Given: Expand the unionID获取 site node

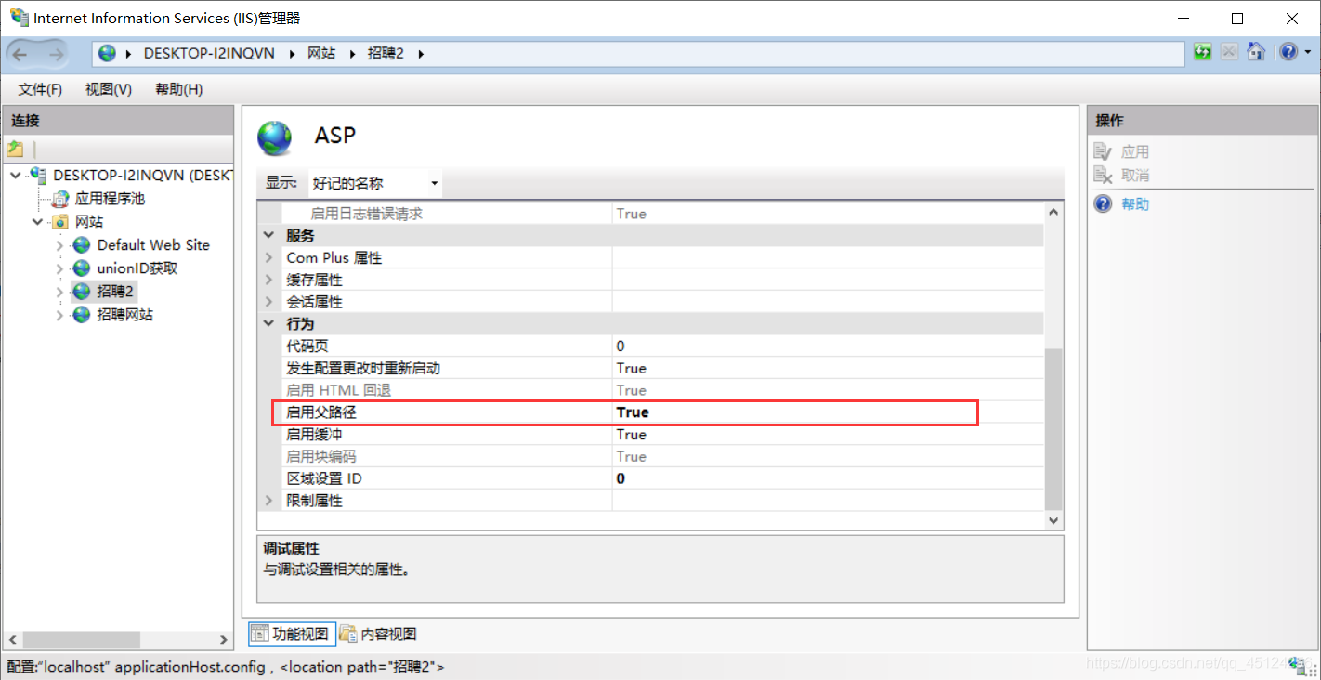Looking at the screenshot, I should point(60,268).
